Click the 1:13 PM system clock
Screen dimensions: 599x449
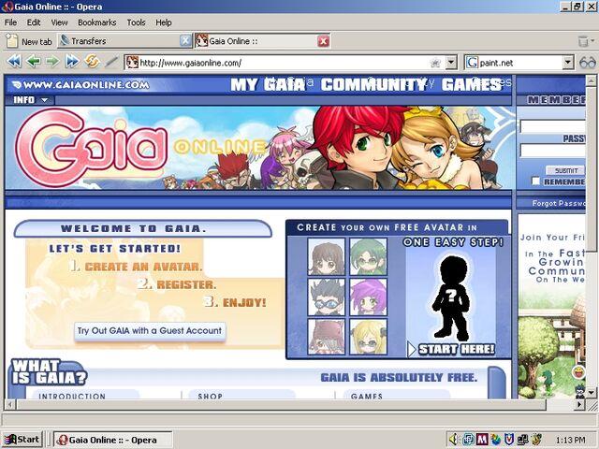coord(570,440)
